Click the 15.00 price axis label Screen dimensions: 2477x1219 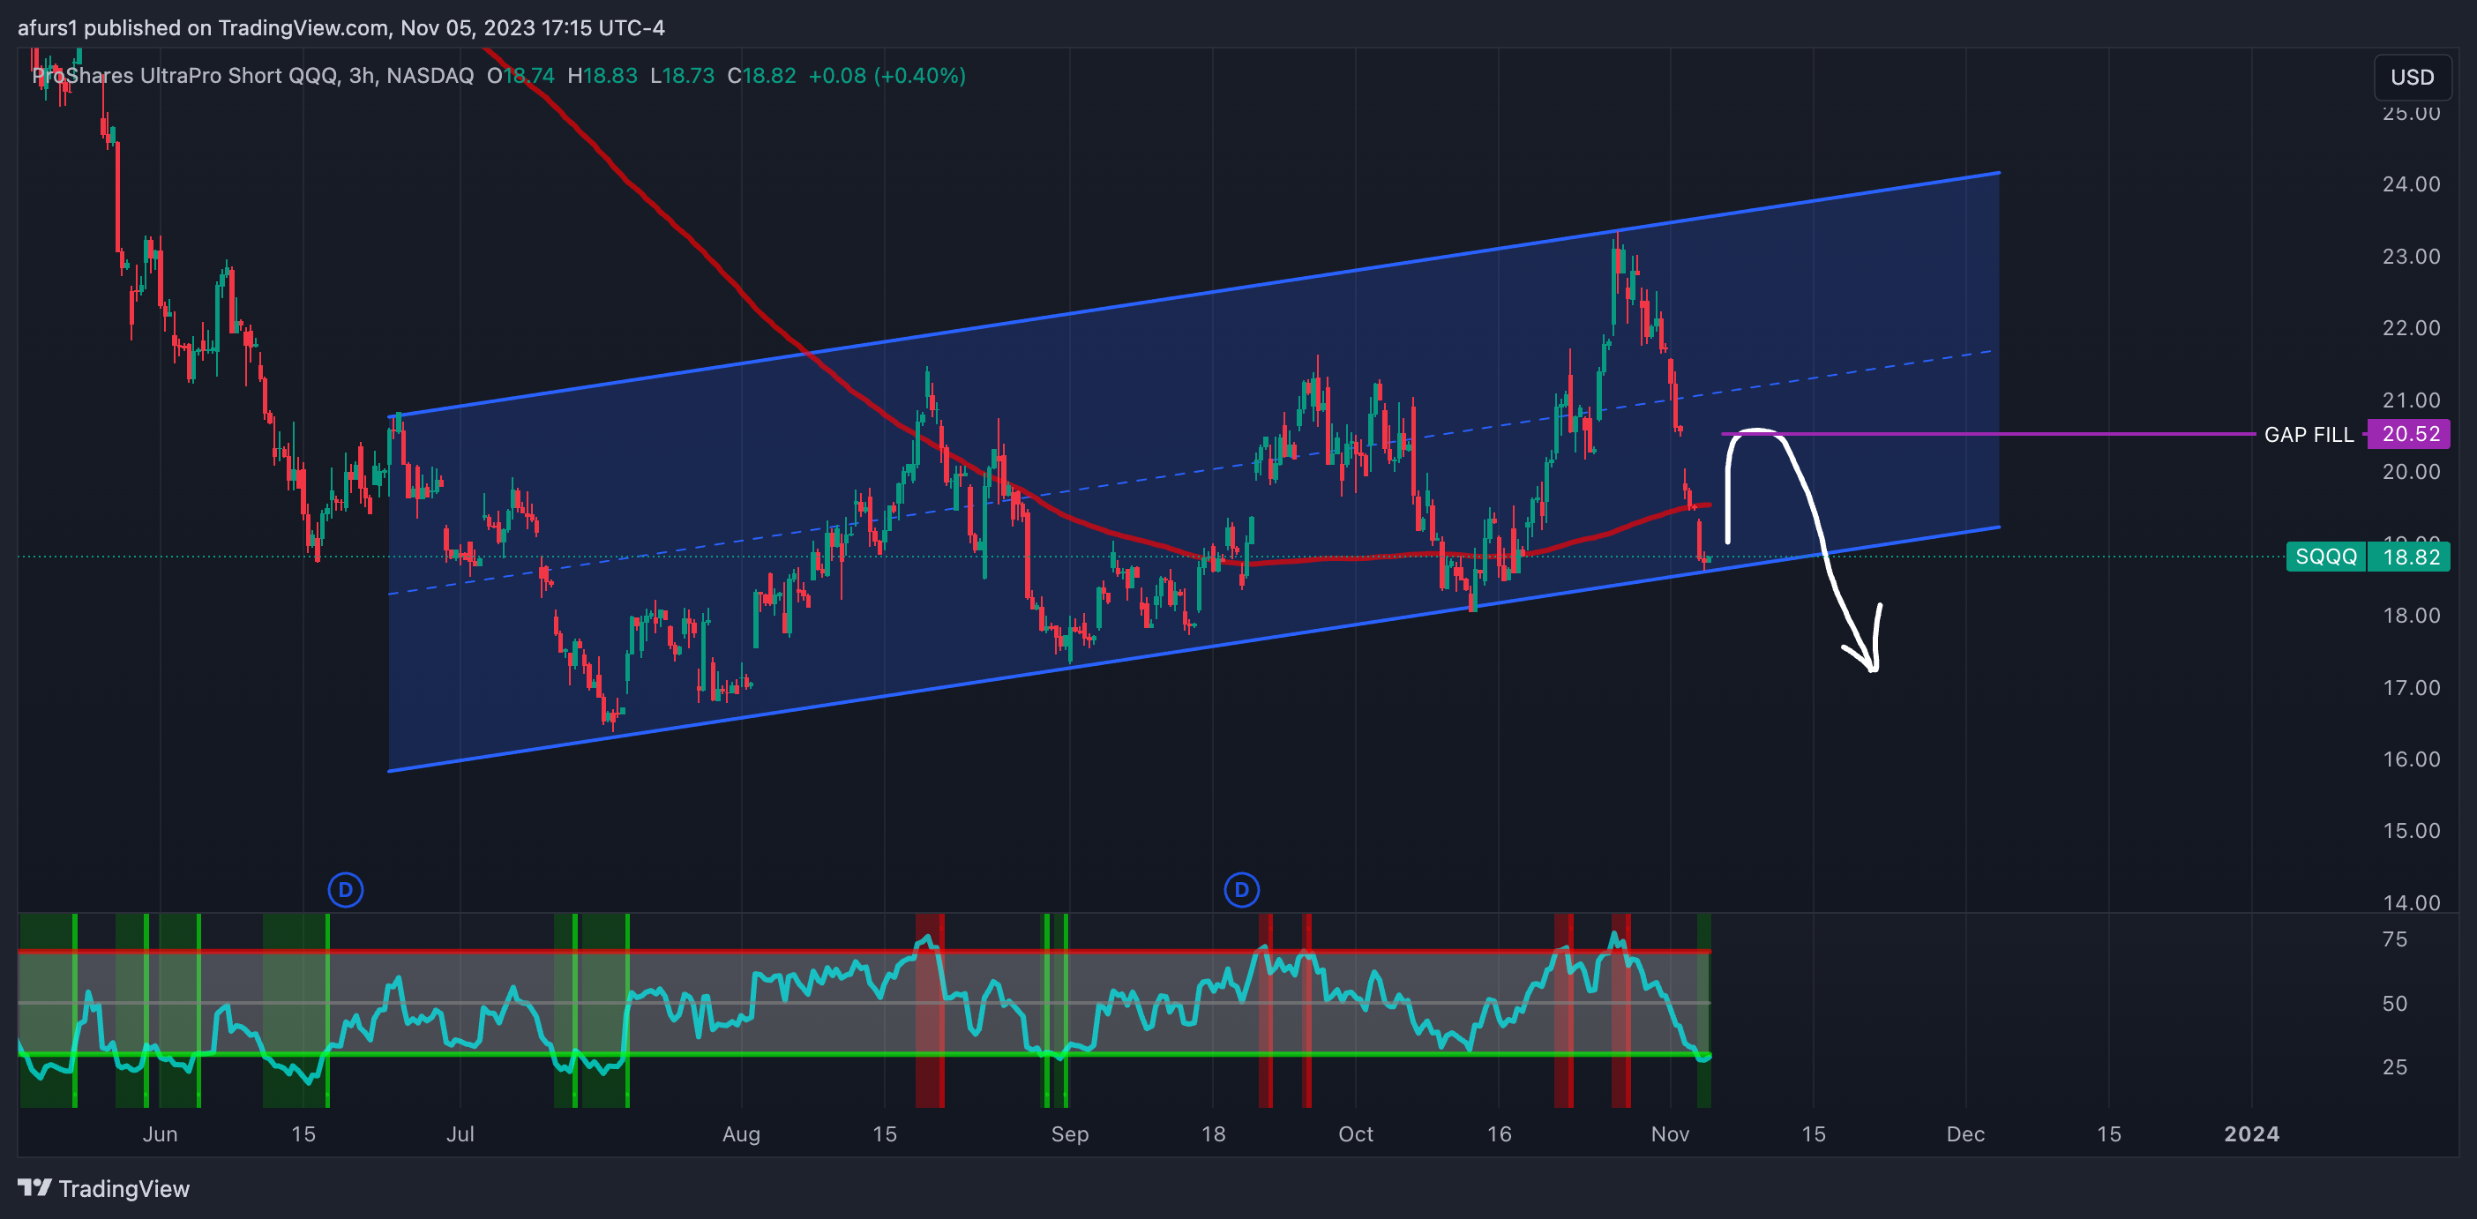(x=2411, y=831)
